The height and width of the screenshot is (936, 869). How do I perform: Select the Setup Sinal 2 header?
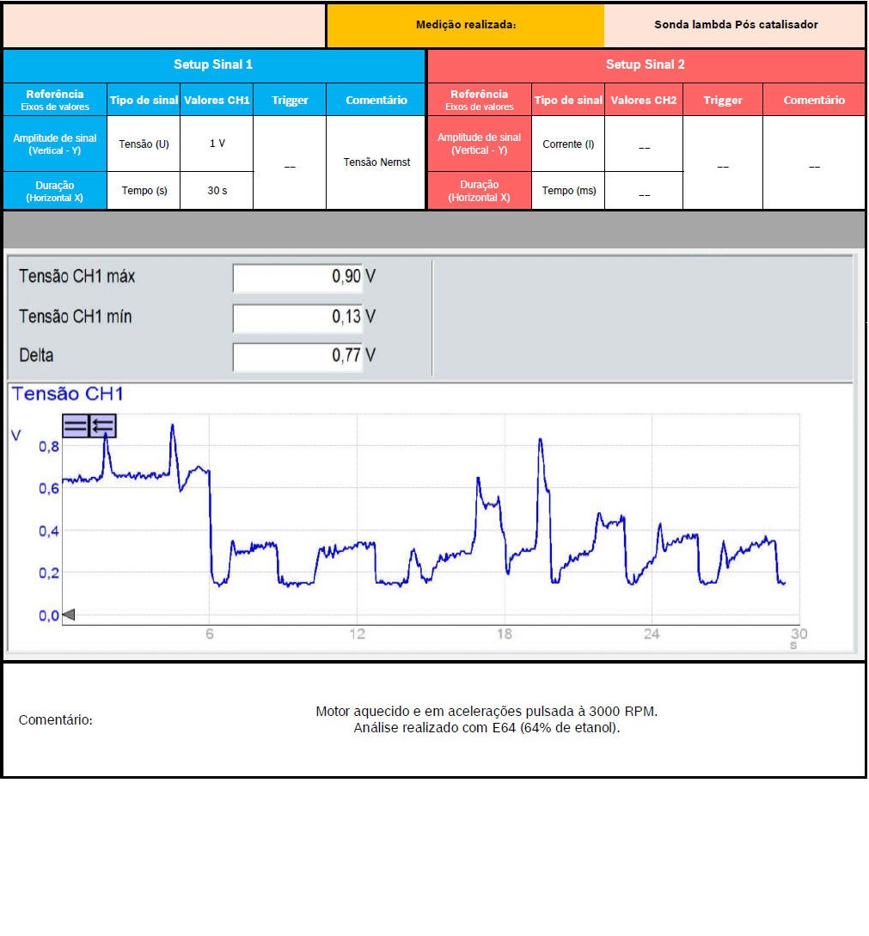[x=646, y=65]
